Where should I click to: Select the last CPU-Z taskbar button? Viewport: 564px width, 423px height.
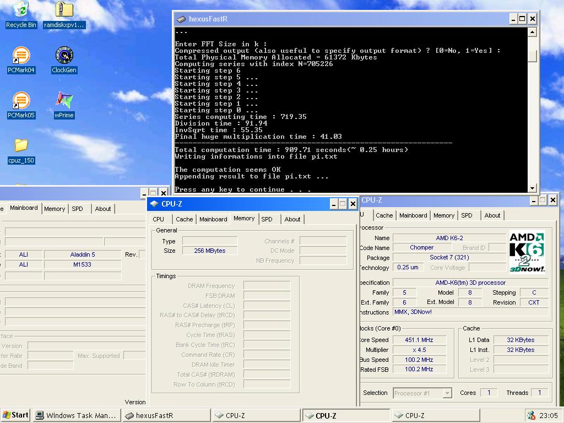[x=436, y=415]
